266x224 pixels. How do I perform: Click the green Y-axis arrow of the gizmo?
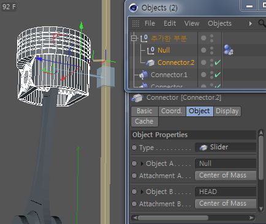(x=82, y=26)
